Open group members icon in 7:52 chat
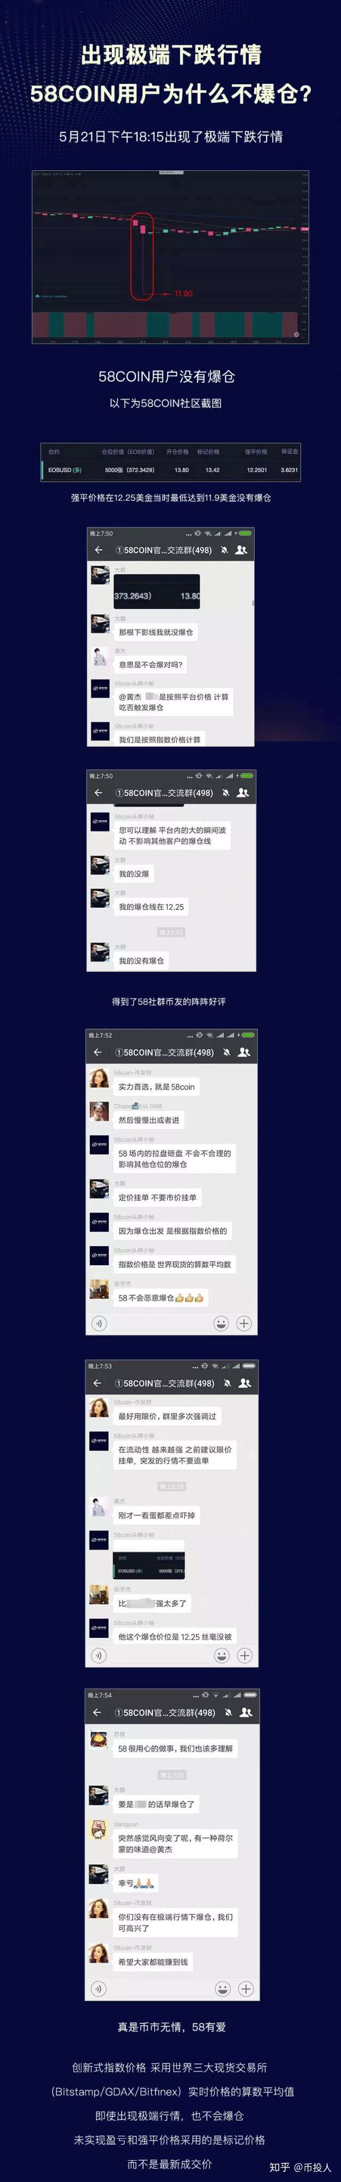The width and height of the screenshot is (341, 2182). [x=243, y=1052]
